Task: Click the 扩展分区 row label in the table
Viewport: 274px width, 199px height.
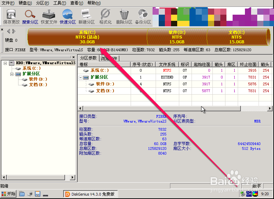Action: (99, 77)
